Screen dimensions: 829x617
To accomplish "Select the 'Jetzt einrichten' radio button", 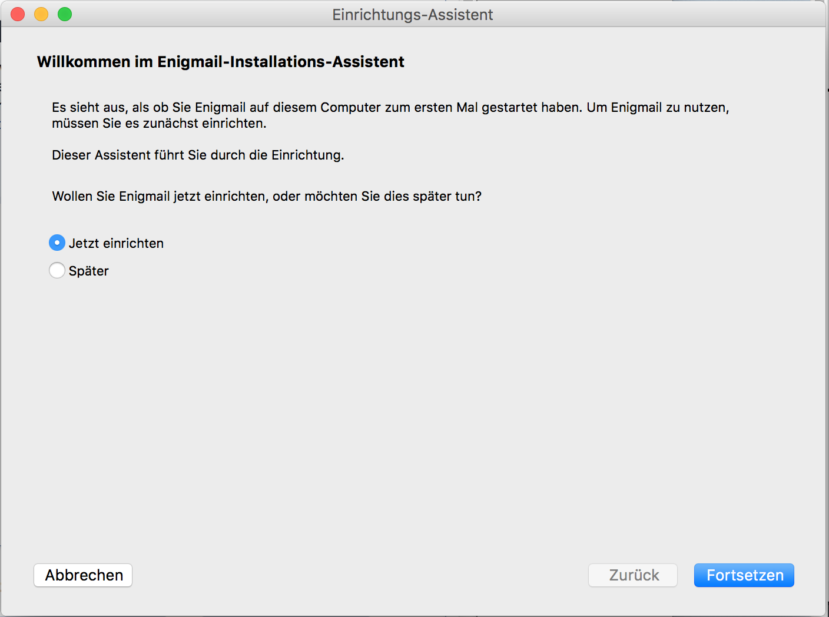I will 57,243.
